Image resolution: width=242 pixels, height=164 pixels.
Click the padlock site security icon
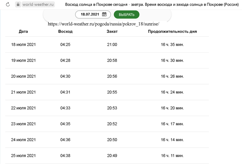point(18,5)
